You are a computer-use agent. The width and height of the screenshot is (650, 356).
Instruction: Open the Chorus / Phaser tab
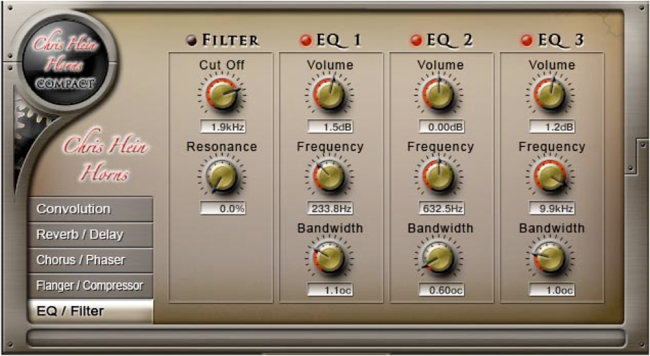(x=90, y=260)
